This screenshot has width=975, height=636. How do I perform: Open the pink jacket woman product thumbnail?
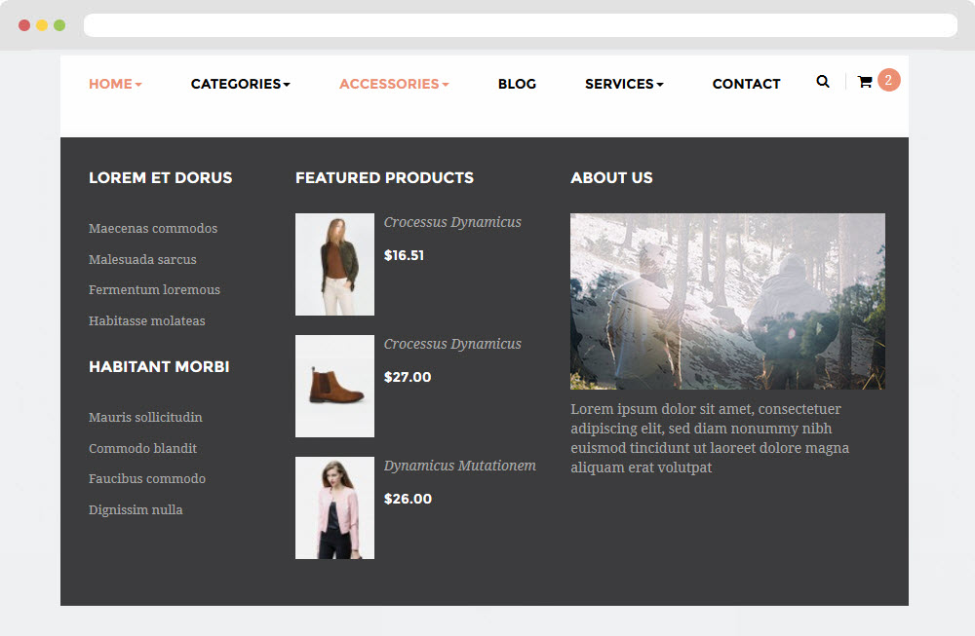(334, 508)
